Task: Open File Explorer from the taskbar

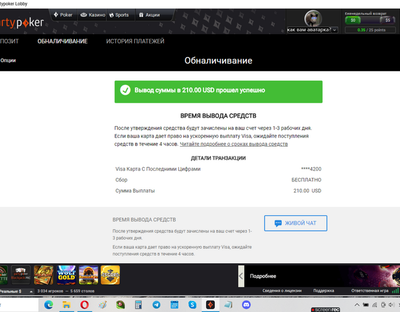Action: click(66, 305)
